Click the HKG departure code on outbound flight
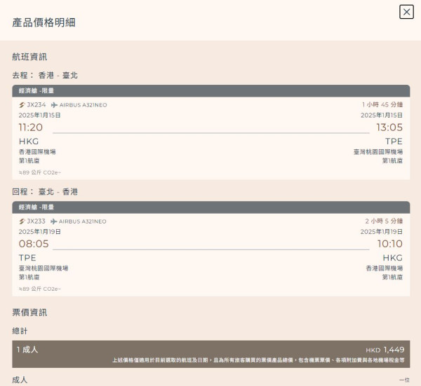 click(x=29, y=142)
